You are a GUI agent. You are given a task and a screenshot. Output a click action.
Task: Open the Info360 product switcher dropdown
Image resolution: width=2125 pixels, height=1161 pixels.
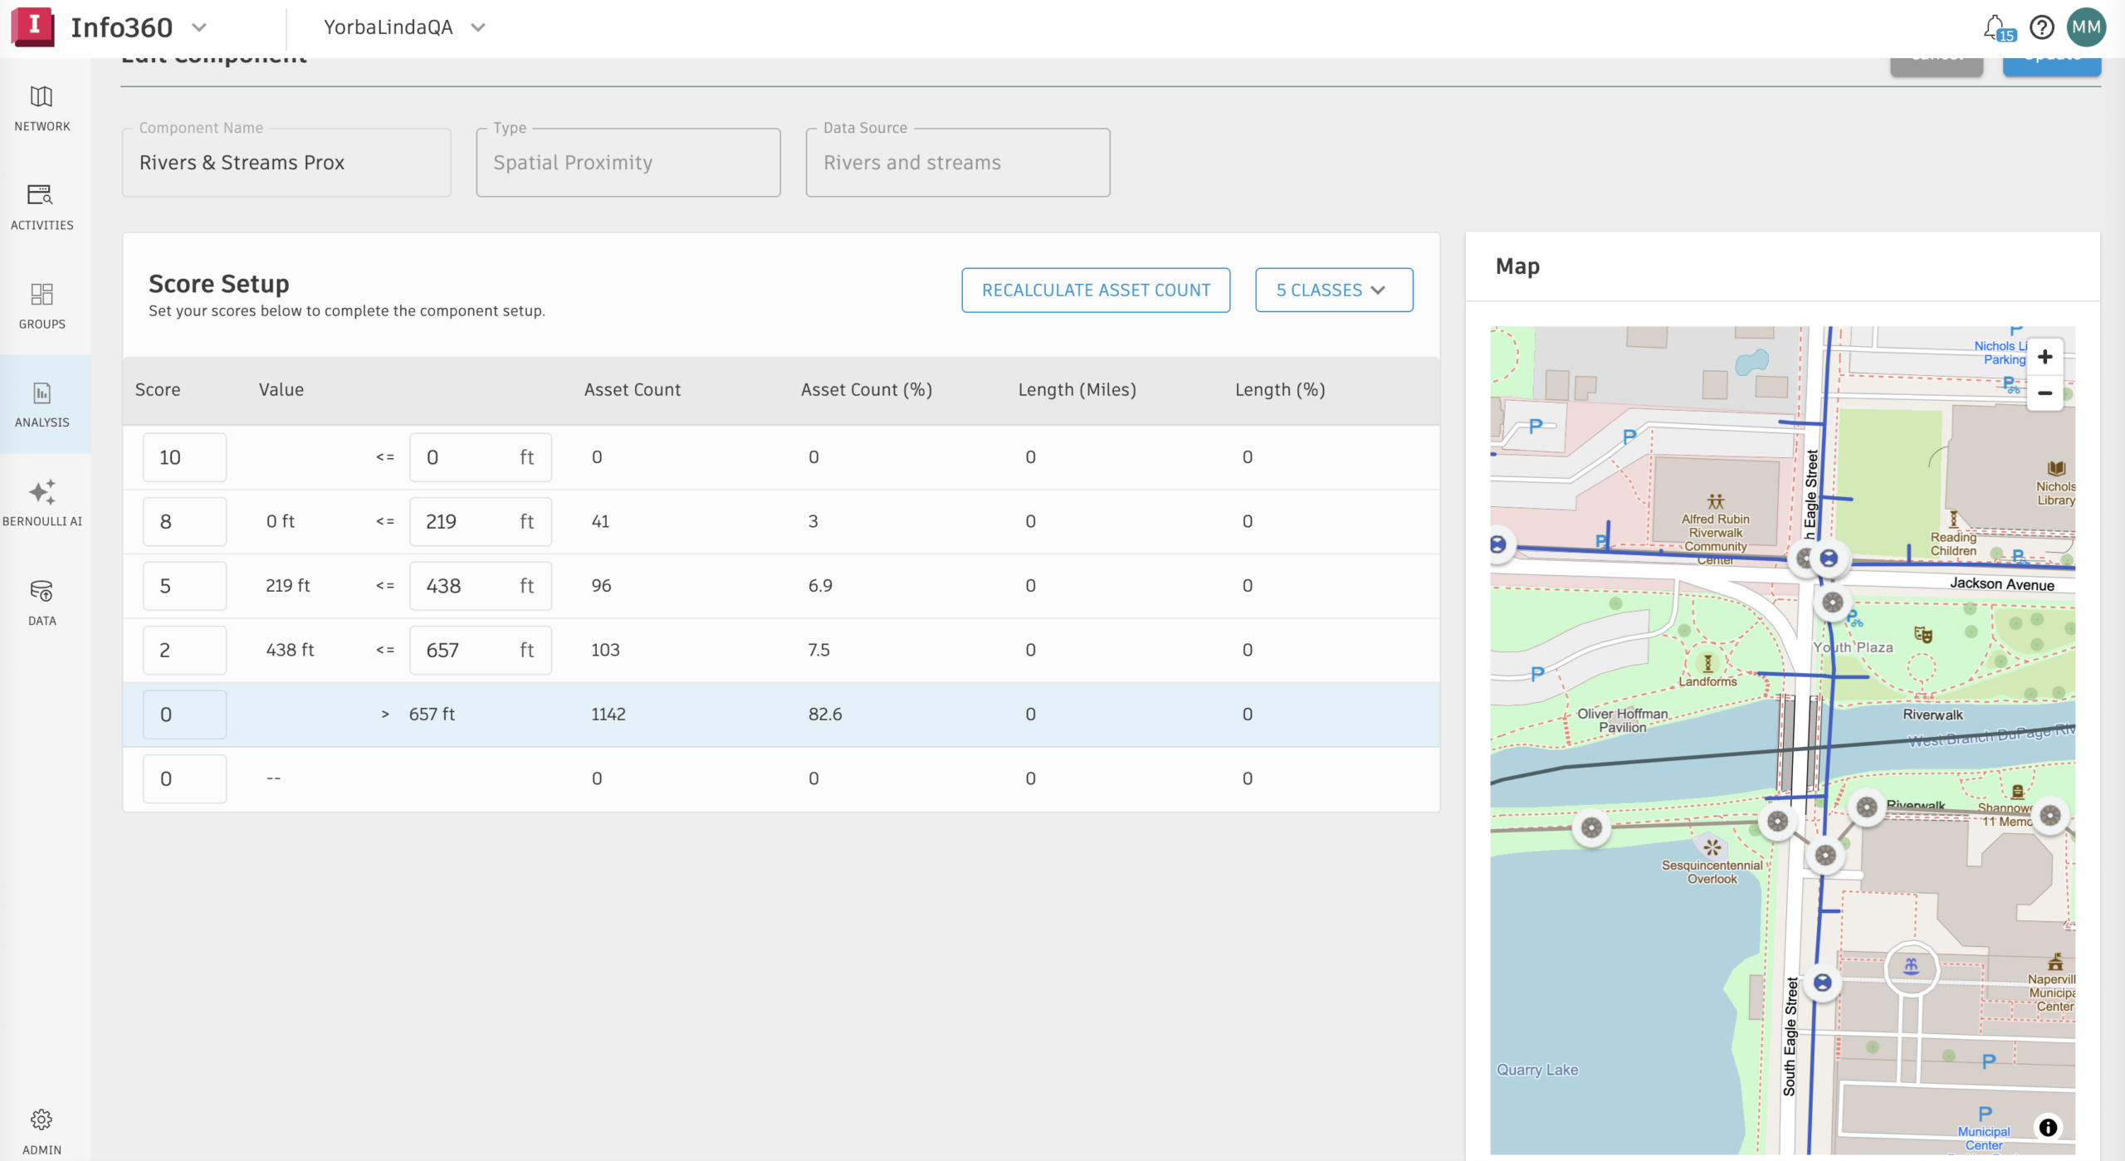coord(199,27)
